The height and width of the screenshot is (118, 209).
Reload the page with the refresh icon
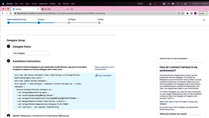coord(10,13)
